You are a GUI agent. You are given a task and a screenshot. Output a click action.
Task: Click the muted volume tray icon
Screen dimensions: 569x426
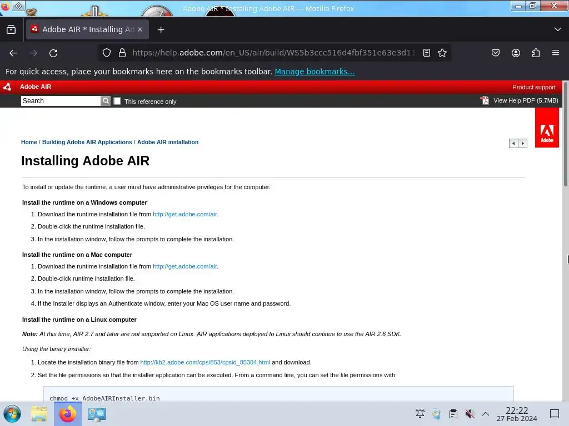(470, 414)
